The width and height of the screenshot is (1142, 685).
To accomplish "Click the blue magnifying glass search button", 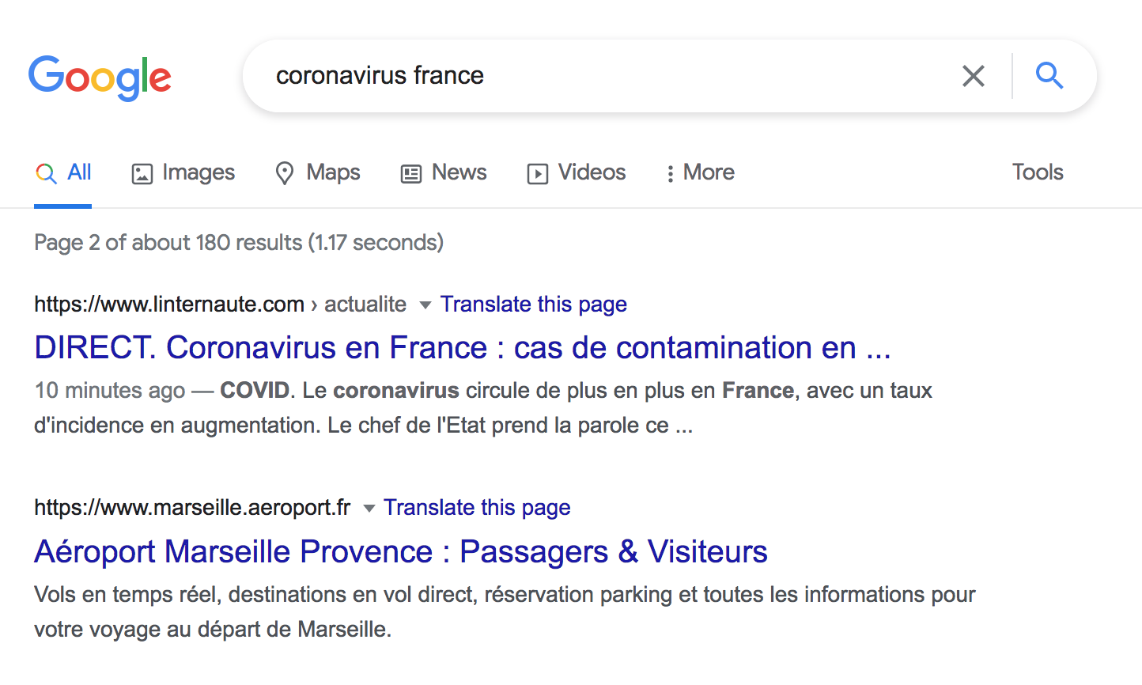I will point(1049,76).
